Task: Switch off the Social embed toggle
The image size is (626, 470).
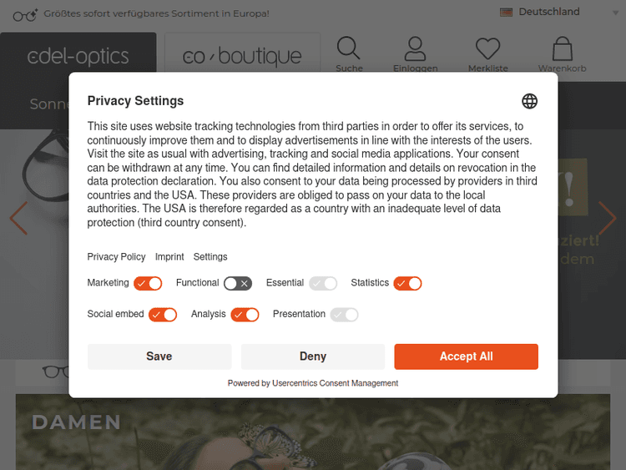Action: point(163,315)
